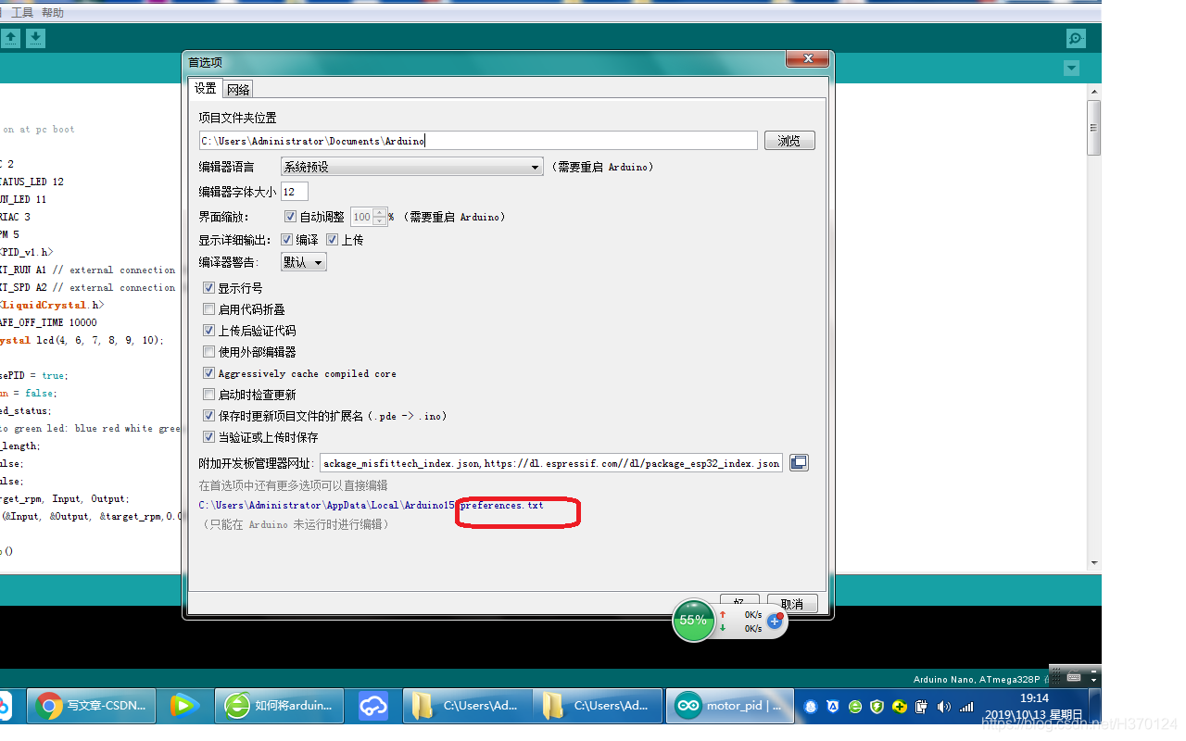Enable the 启用代码折叠 checkbox
Image resolution: width=1186 pixels, height=741 pixels.
click(x=208, y=308)
